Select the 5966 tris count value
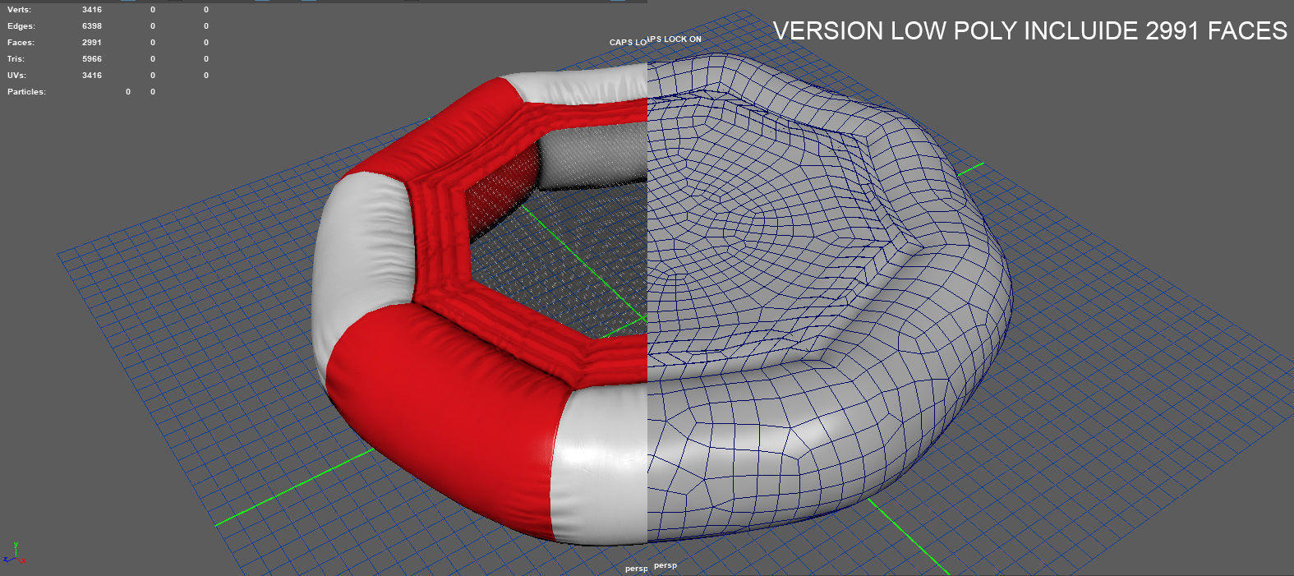Image resolution: width=1294 pixels, height=576 pixels. (x=92, y=59)
